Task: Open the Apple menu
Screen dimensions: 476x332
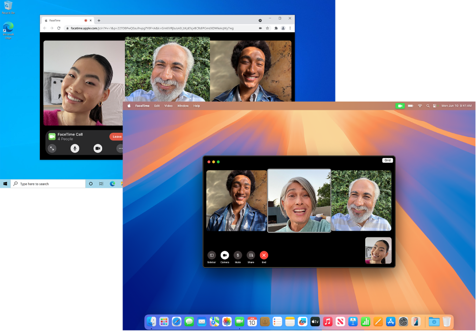Action: pos(129,106)
